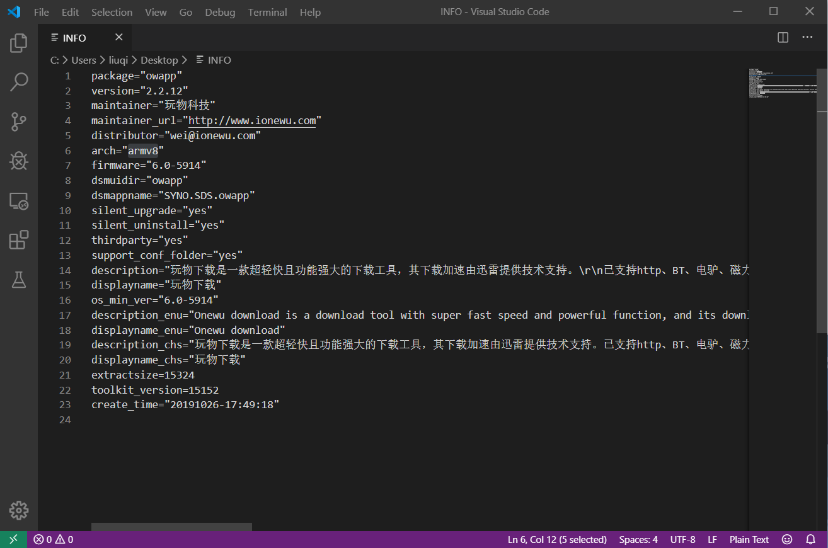Click the support_conf_folder="yes" line
828x548 pixels.
(167, 255)
